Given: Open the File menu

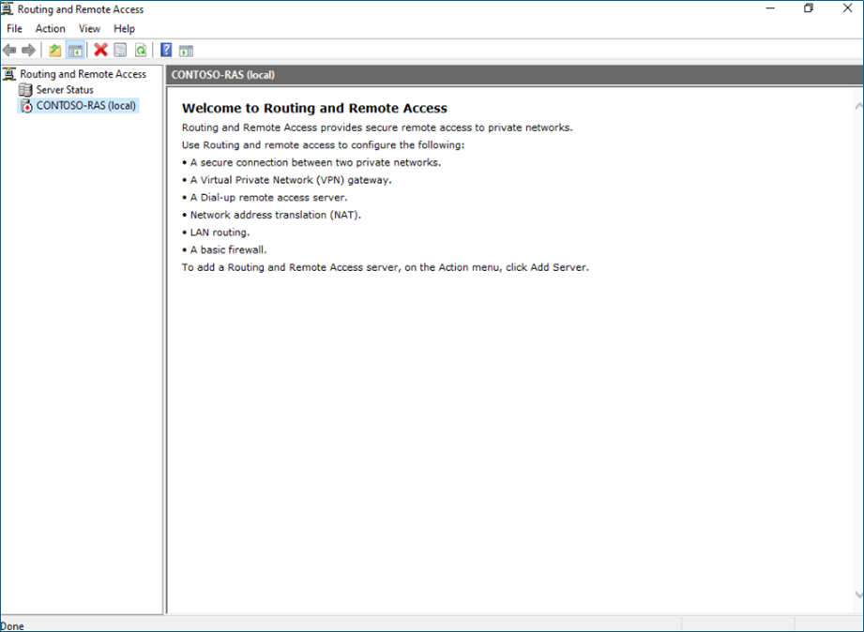Looking at the screenshot, I should (x=14, y=29).
